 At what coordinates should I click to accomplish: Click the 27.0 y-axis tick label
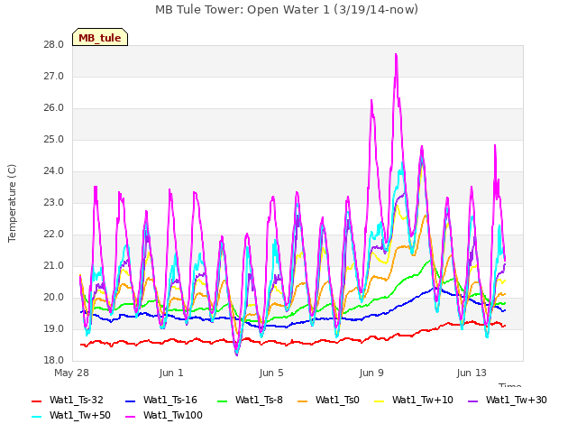(54, 77)
